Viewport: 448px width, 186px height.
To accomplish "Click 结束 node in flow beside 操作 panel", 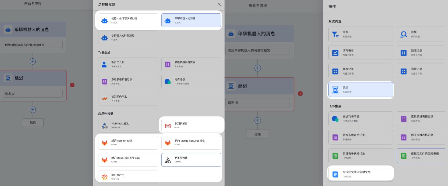I will point(258,134).
